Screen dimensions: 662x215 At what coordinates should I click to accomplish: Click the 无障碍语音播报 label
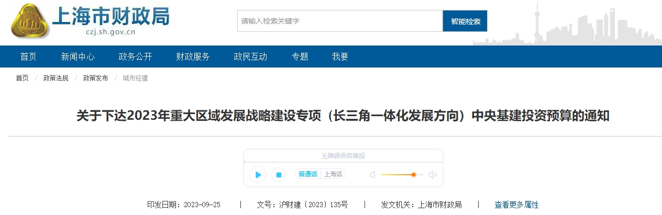(343, 156)
